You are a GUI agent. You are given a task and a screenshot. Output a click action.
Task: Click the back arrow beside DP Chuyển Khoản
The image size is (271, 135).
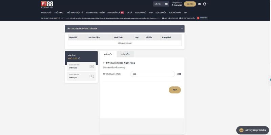[x=104, y=63]
